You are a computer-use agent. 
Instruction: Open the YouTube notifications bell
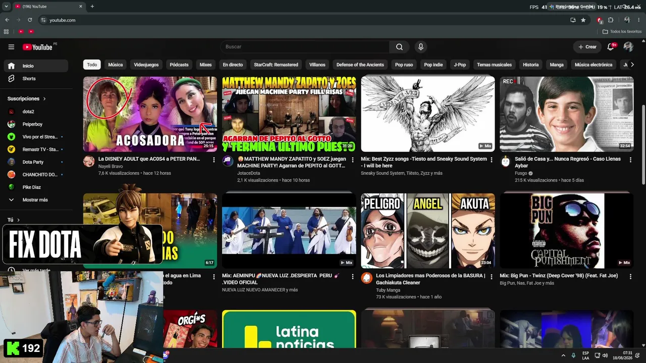coord(611,47)
